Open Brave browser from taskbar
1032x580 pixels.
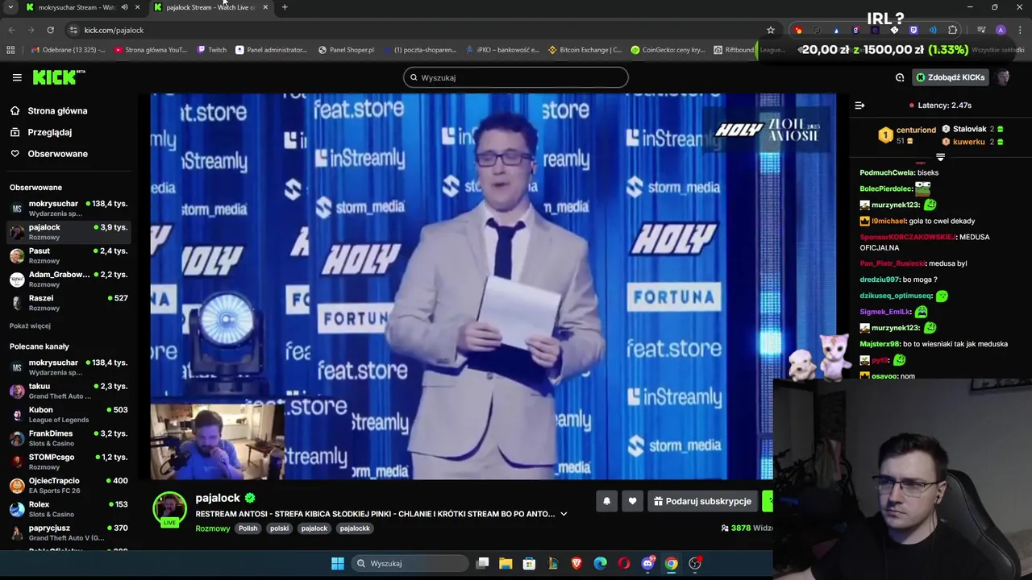(576, 563)
